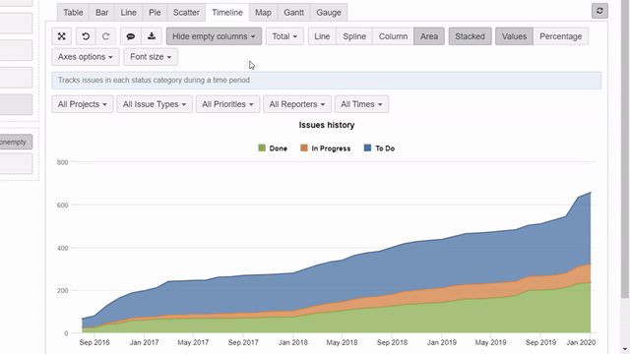Image resolution: width=630 pixels, height=354 pixels.
Task: Hide the In Progress series in legend
Action: click(326, 148)
